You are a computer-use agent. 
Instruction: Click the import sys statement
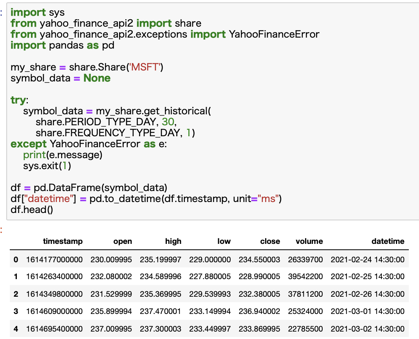[x=29, y=12]
